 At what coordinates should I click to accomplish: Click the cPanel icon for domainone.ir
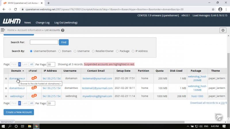click(34, 78)
